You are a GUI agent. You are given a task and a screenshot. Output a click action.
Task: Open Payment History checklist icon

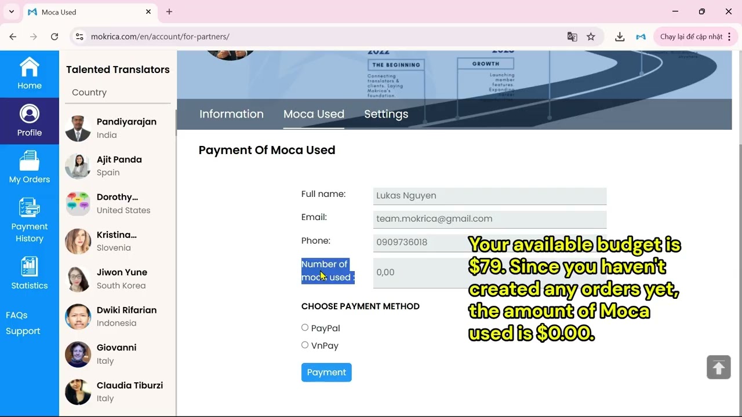(29, 208)
